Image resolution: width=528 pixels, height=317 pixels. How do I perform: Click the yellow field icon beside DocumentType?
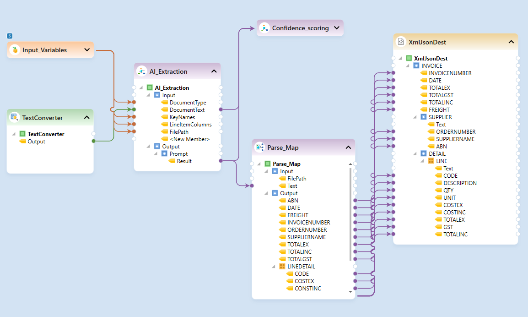pos(165,102)
